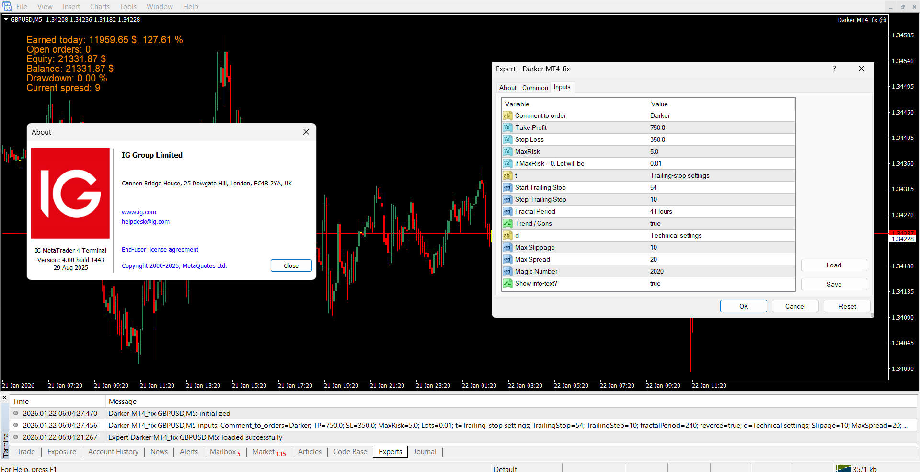Click the Trend / Cons boolean icon

[507, 223]
